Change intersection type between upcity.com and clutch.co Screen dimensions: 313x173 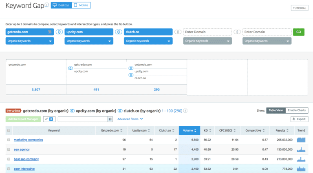click(x=119, y=32)
